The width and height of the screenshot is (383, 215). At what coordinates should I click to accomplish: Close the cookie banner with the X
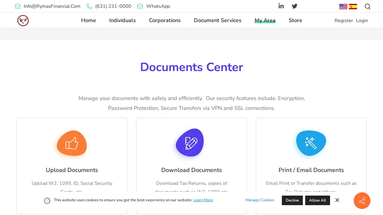point(337,200)
